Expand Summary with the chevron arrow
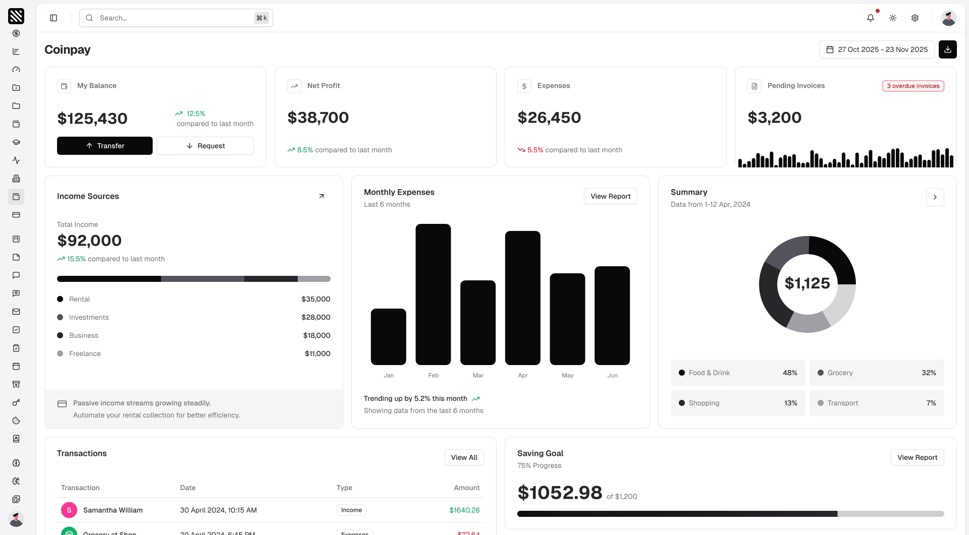Image resolution: width=969 pixels, height=535 pixels. pyautogui.click(x=935, y=197)
